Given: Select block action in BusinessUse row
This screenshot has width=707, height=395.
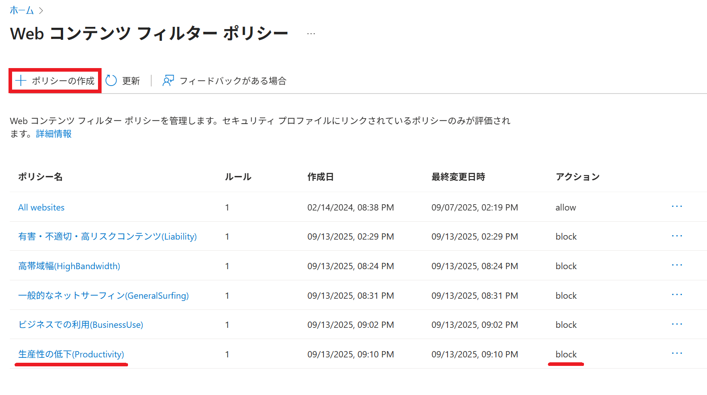Looking at the screenshot, I should pos(566,325).
